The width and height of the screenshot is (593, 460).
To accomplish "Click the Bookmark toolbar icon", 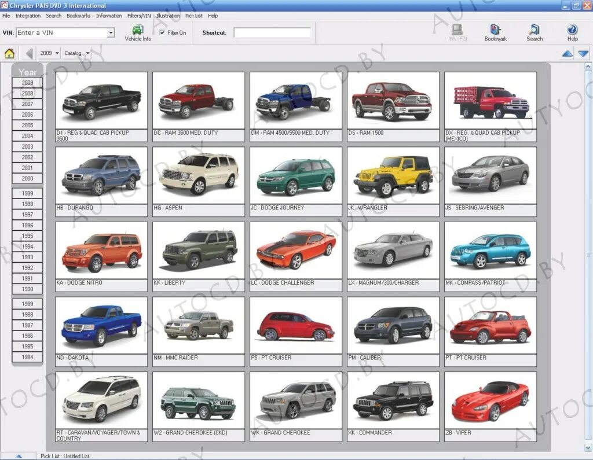I will click(496, 30).
